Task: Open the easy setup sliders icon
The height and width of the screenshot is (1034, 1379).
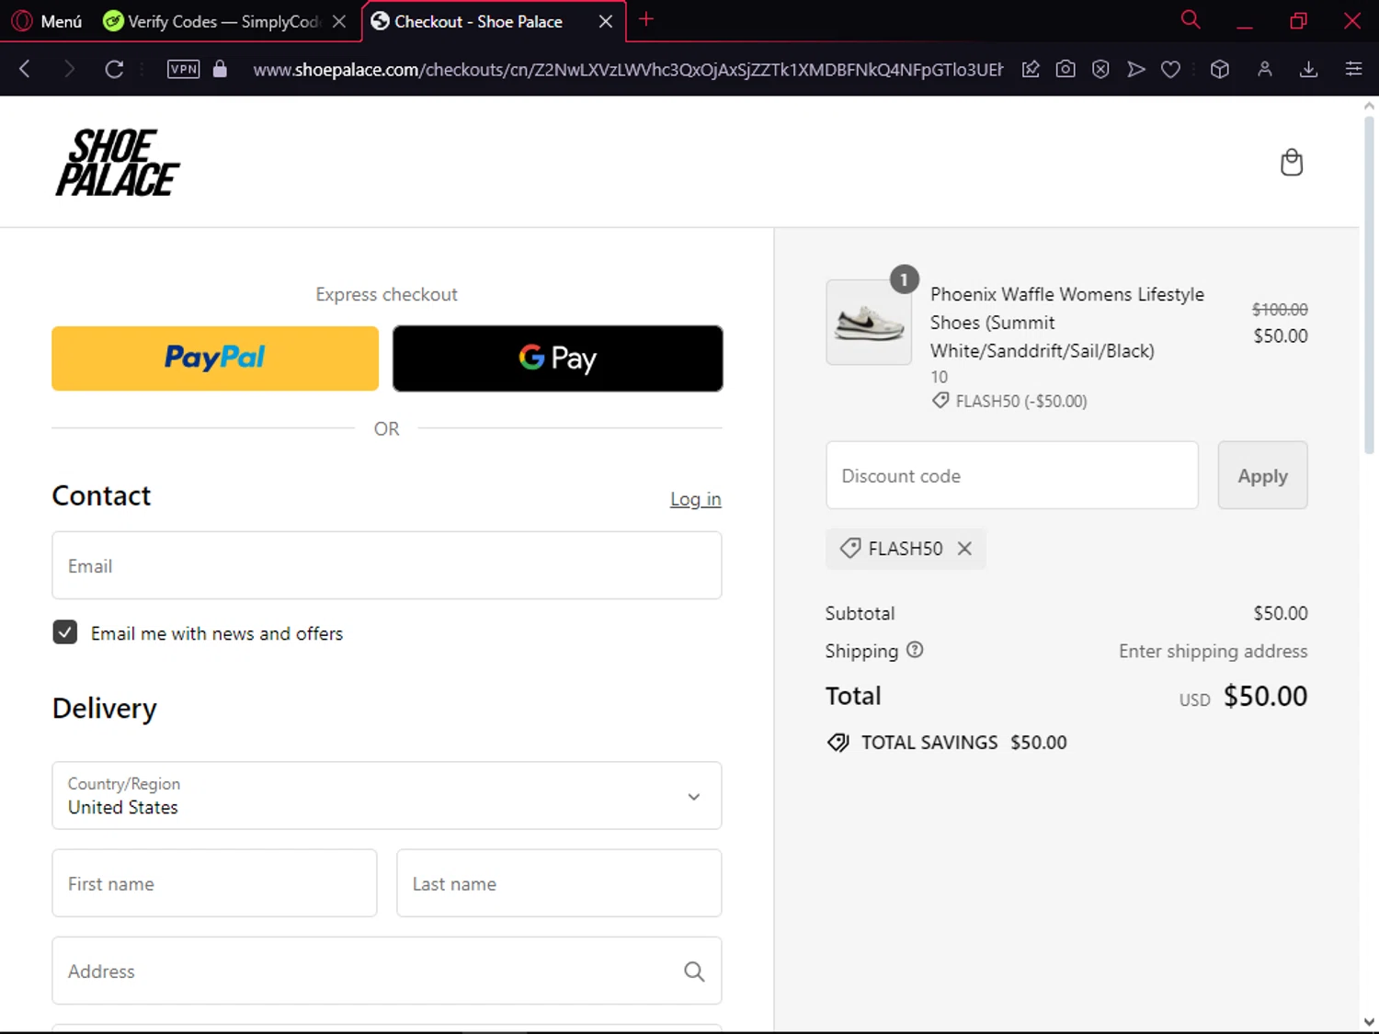Action: coord(1353,69)
